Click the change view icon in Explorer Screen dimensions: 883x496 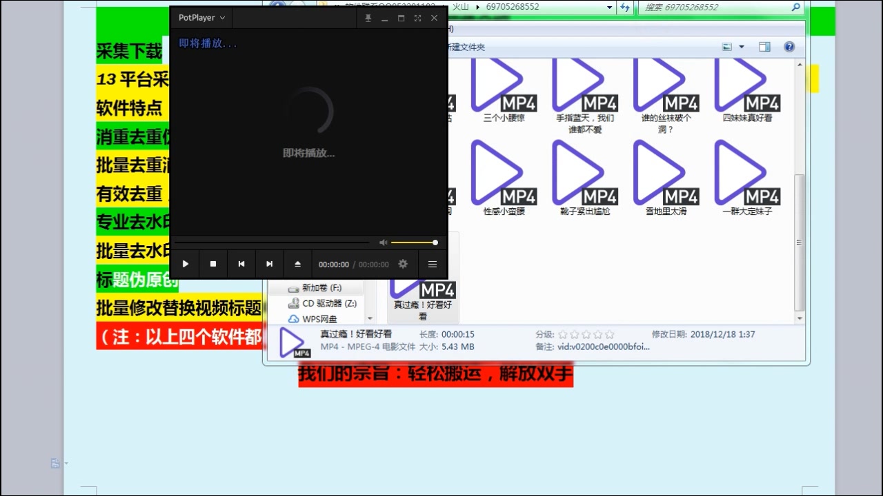(x=727, y=47)
